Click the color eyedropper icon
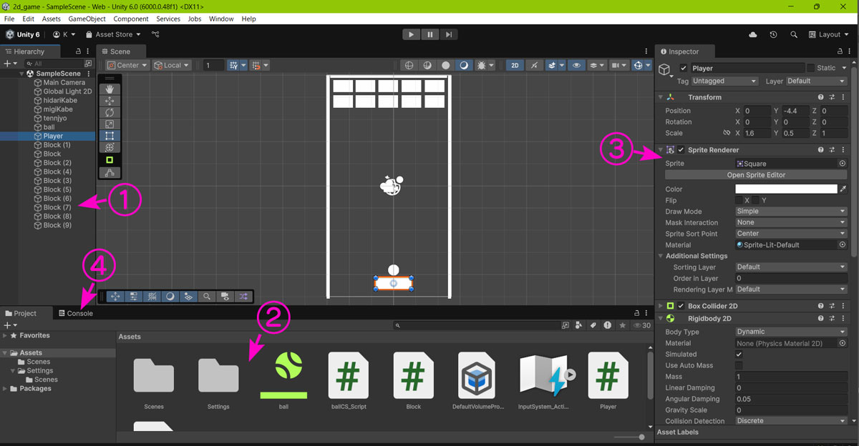859x446 pixels. coord(843,189)
